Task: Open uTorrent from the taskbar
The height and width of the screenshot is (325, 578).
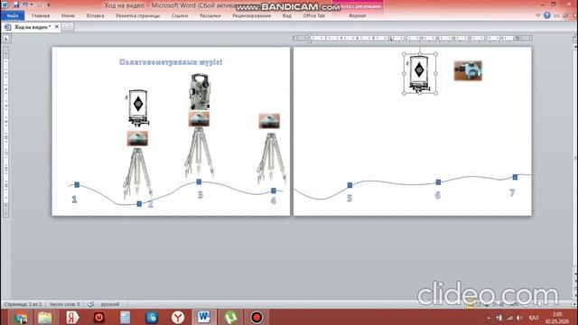Action: 231,317
